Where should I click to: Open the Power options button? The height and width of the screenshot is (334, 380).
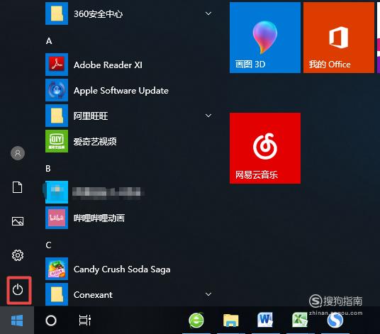(x=18, y=289)
